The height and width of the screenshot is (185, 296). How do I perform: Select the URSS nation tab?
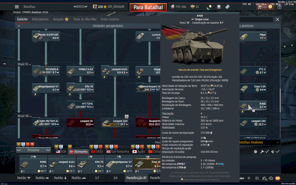[x=97, y=152]
